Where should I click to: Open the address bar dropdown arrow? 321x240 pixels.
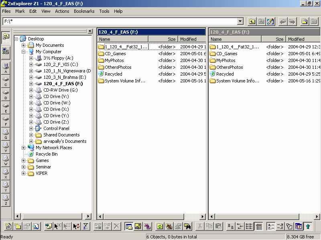pos(240,22)
